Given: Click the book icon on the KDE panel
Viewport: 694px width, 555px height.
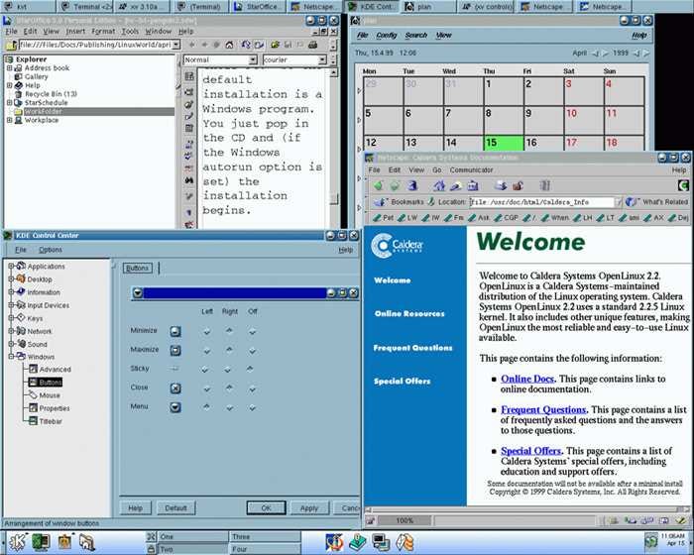Looking at the screenshot, I should pyautogui.click(x=357, y=542).
